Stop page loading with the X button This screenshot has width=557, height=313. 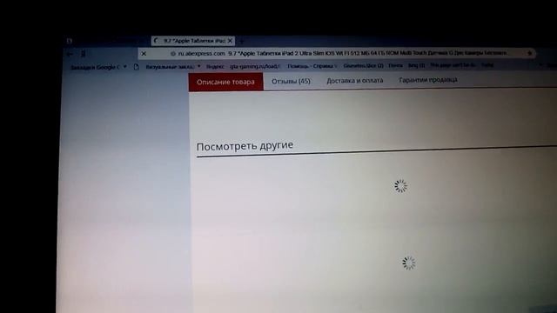click(x=144, y=54)
